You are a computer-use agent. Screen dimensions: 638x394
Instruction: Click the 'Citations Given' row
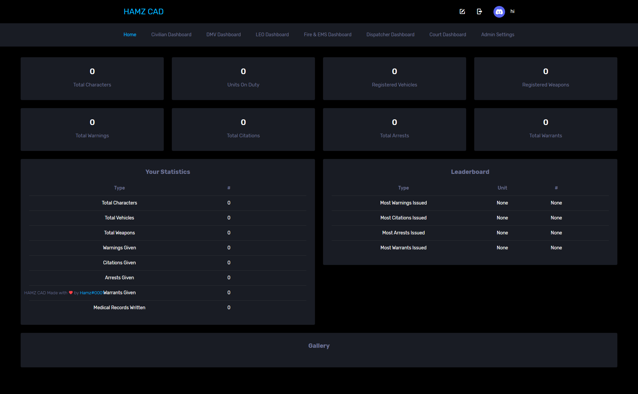168,263
